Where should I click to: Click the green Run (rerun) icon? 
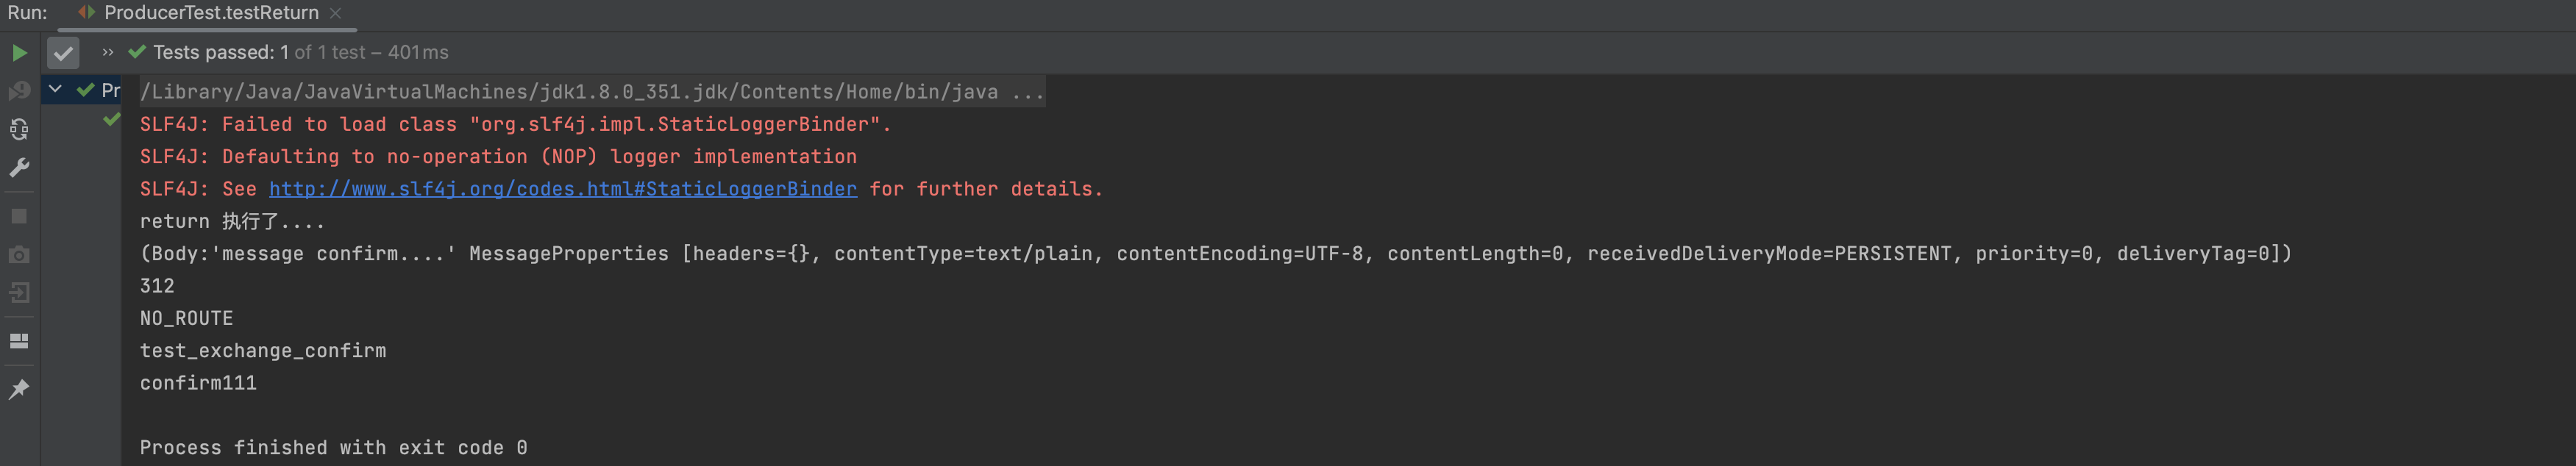coord(19,53)
